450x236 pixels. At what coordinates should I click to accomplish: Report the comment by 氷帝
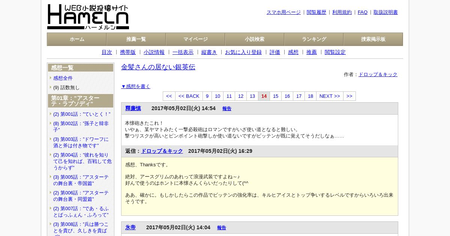[222, 228]
